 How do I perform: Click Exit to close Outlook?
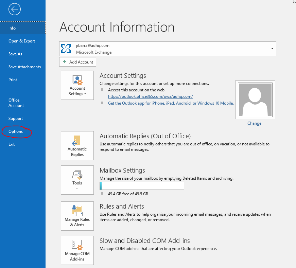12,144
